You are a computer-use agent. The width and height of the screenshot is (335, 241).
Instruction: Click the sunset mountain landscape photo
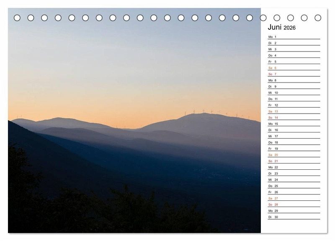134,120
